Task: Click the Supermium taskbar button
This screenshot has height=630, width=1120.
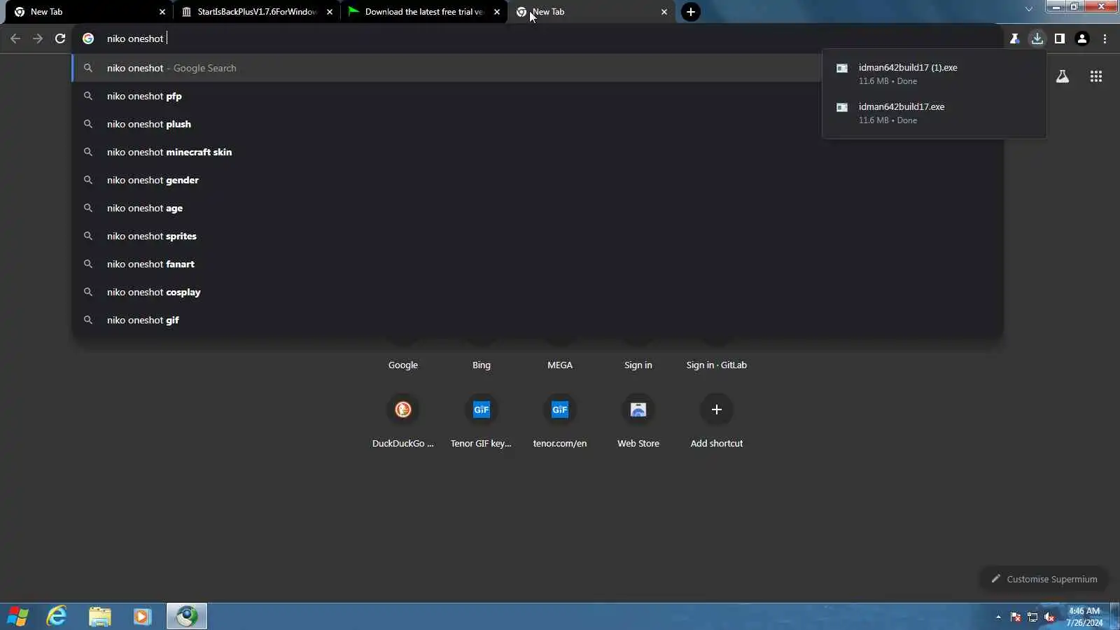Action: [187, 617]
